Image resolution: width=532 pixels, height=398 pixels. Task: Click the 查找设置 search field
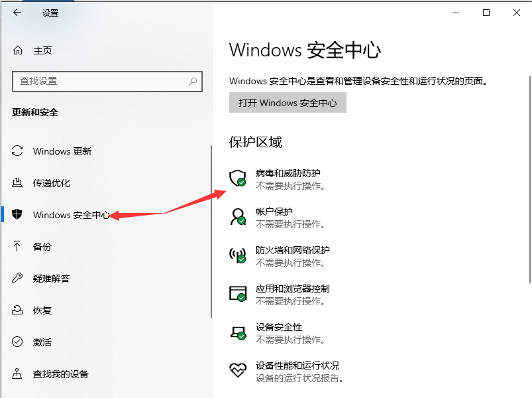(99, 82)
